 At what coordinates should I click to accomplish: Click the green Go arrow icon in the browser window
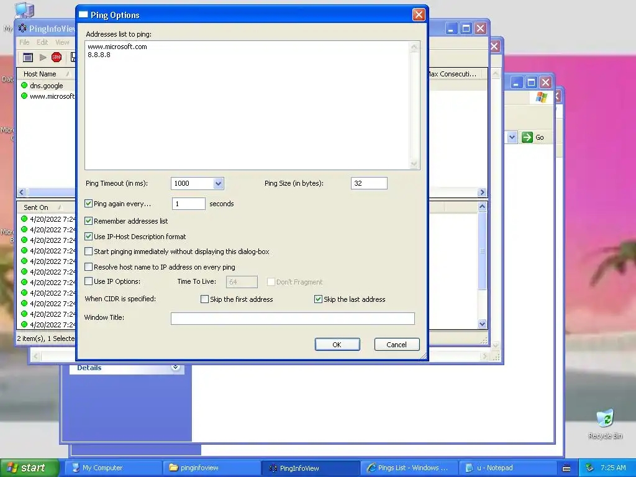(527, 137)
